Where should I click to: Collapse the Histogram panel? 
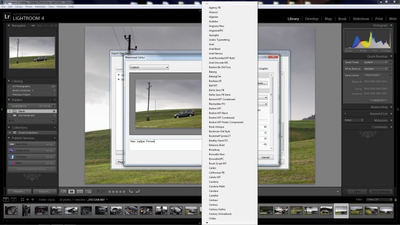point(391,25)
